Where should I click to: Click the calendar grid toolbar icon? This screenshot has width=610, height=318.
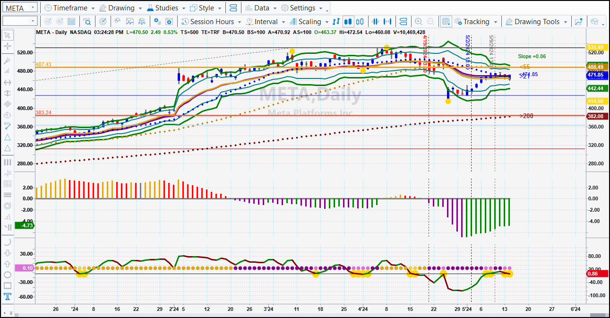coord(71,22)
